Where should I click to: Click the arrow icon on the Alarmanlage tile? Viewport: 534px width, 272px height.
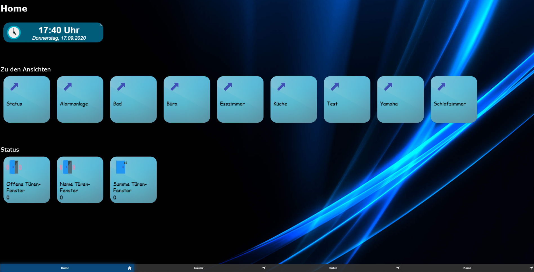tap(68, 87)
